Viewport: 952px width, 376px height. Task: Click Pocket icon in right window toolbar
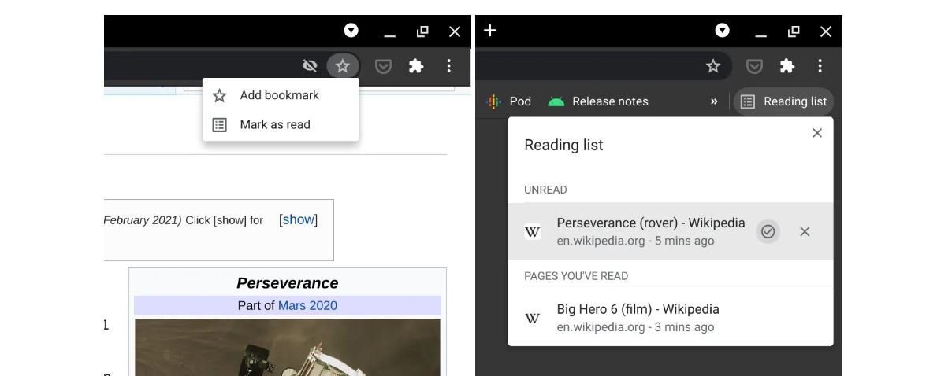(754, 66)
